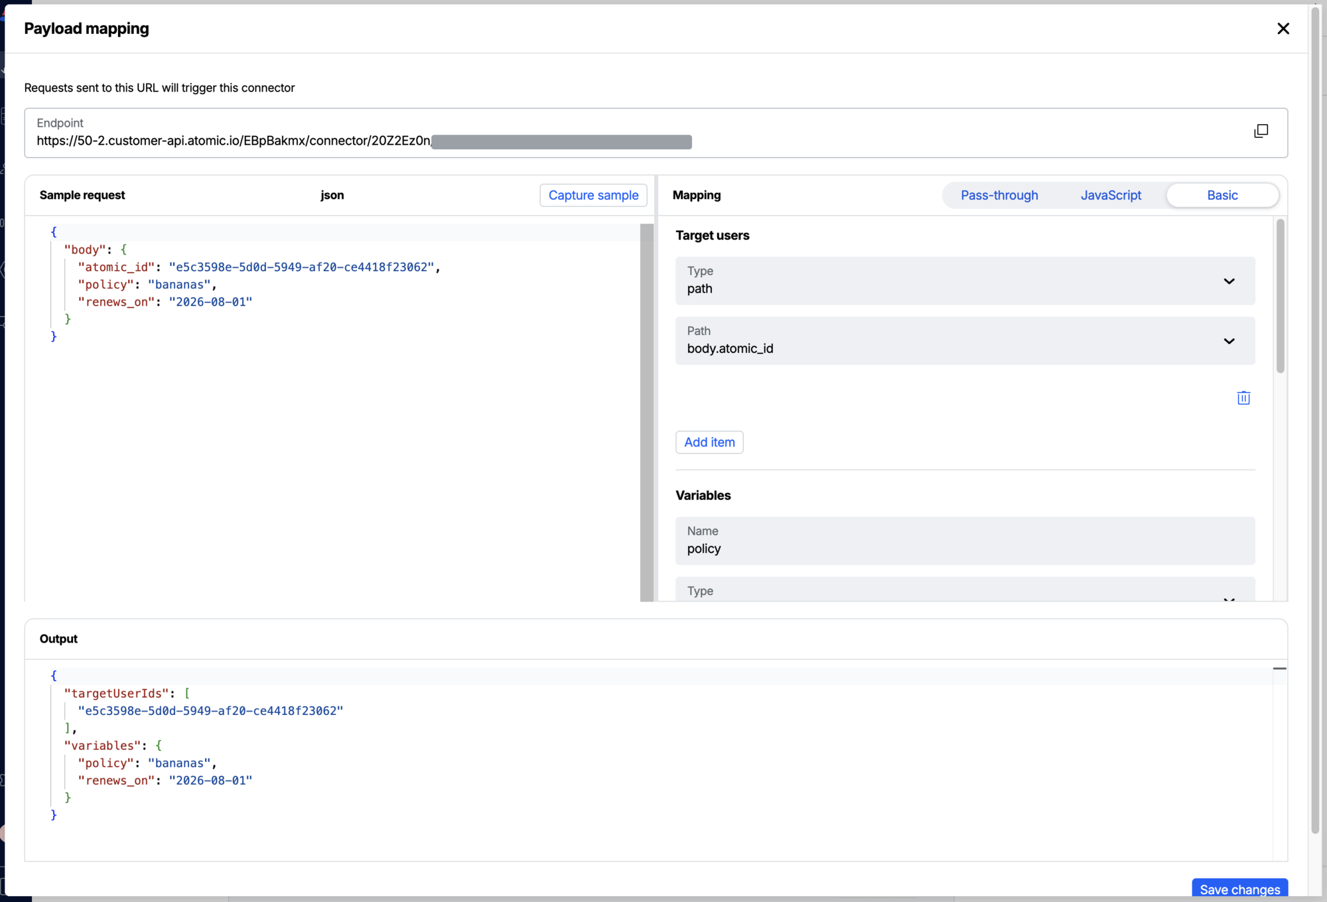The height and width of the screenshot is (902, 1327).
Task: Click the Output user ID value
Action: click(x=210, y=710)
